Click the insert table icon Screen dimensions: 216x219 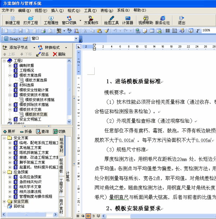pyautogui.click(x=152, y=31)
